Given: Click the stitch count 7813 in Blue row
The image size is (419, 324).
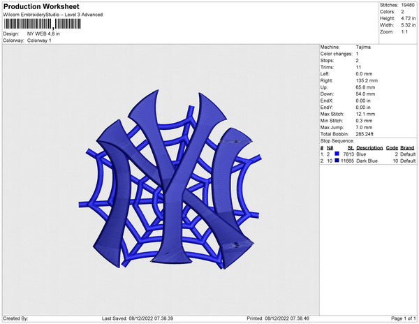Looking at the screenshot, I should [x=348, y=154].
